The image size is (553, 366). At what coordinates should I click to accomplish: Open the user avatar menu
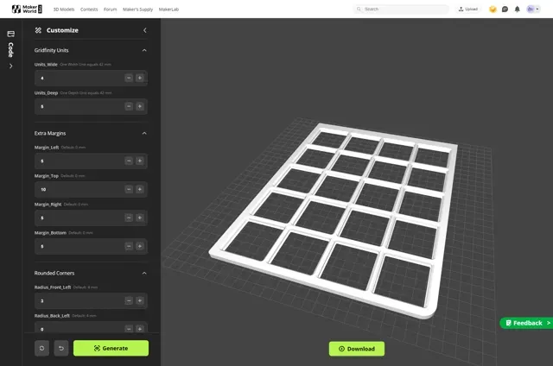(532, 9)
